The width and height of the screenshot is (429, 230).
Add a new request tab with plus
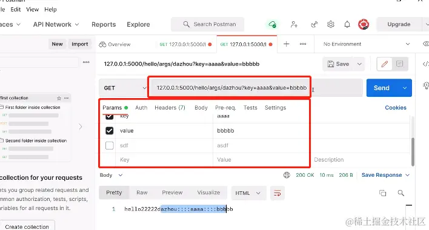[286, 44]
